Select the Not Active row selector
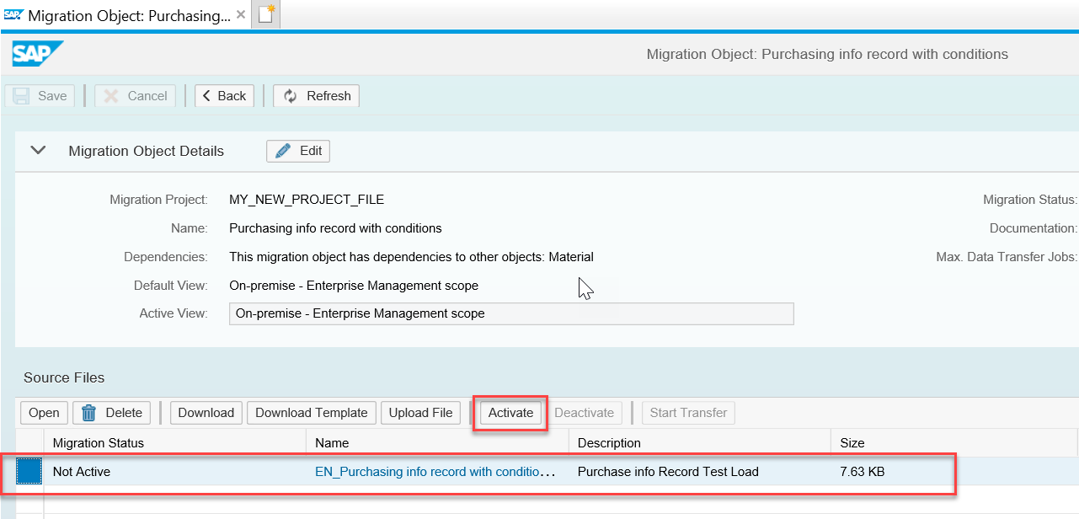This screenshot has height=519, width=1079. coord(29,472)
